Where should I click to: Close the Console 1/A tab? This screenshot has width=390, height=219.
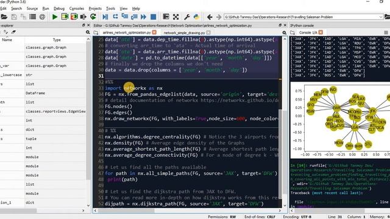point(321,32)
